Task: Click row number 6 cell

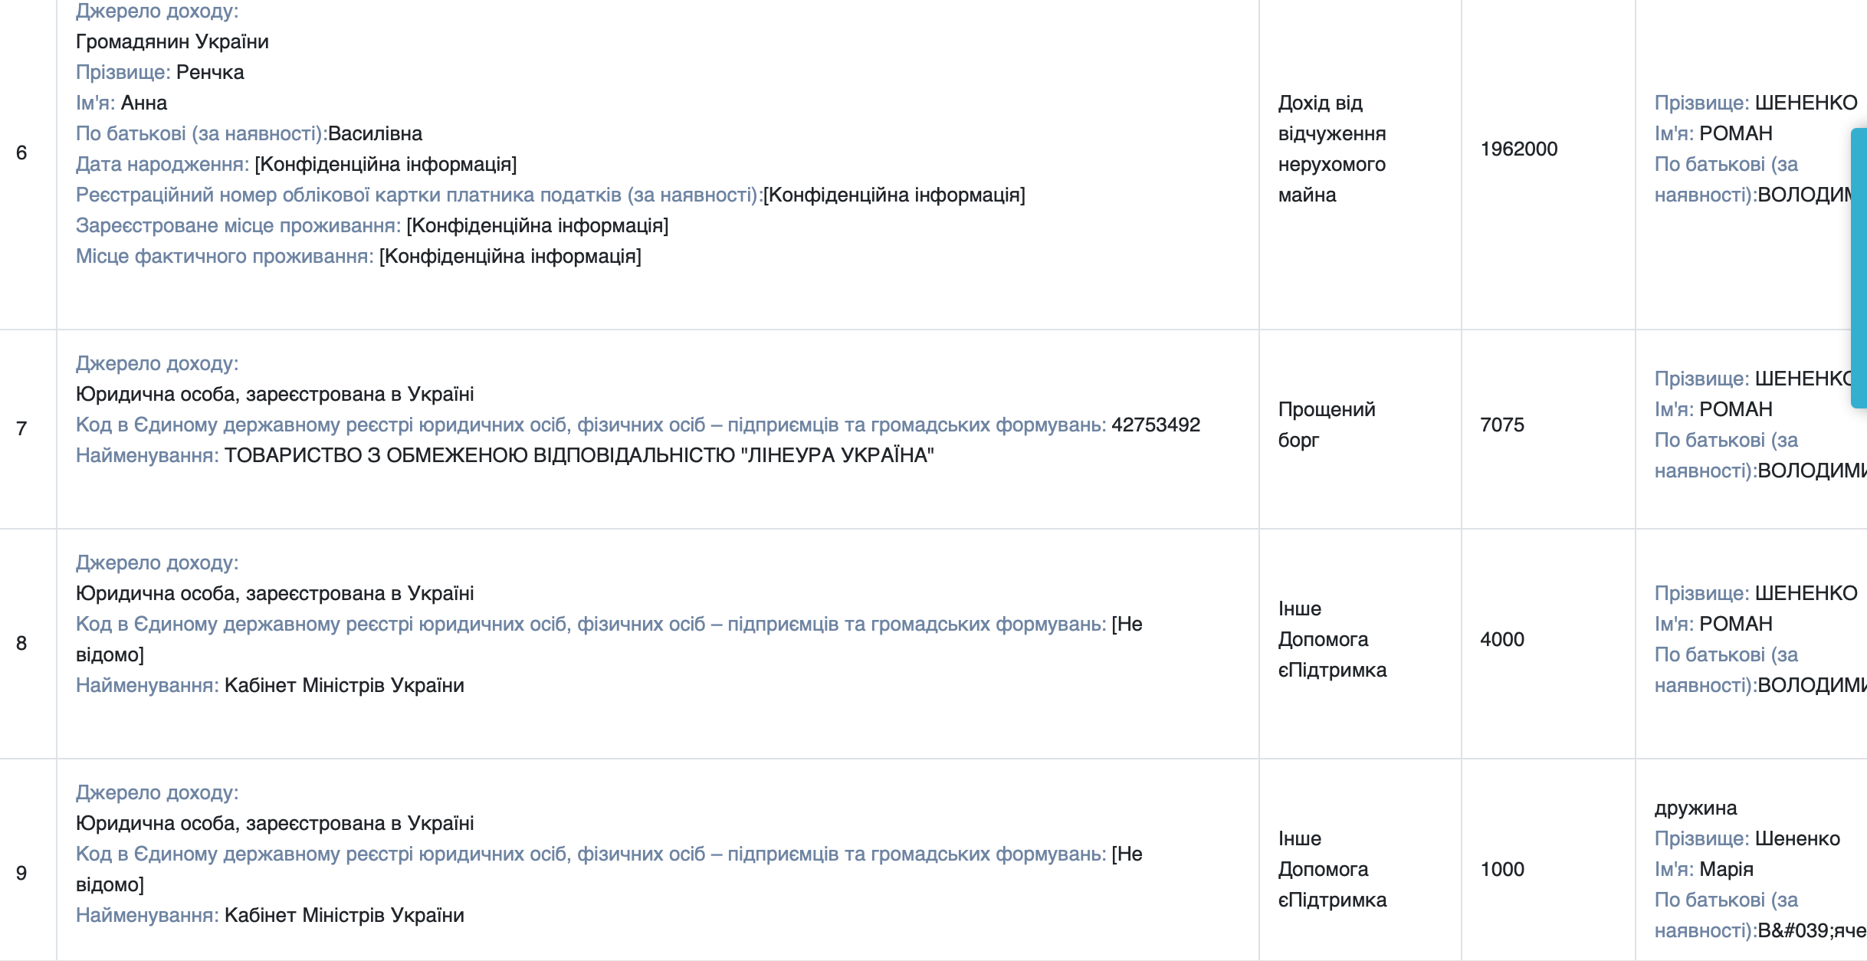Action: click(x=21, y=153)
